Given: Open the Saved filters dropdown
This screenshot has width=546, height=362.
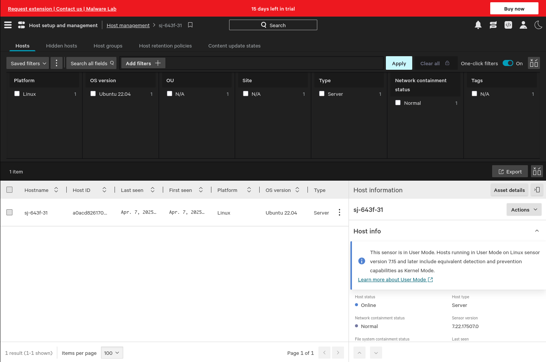Looking at the screenshot, I should pos(28,63).
